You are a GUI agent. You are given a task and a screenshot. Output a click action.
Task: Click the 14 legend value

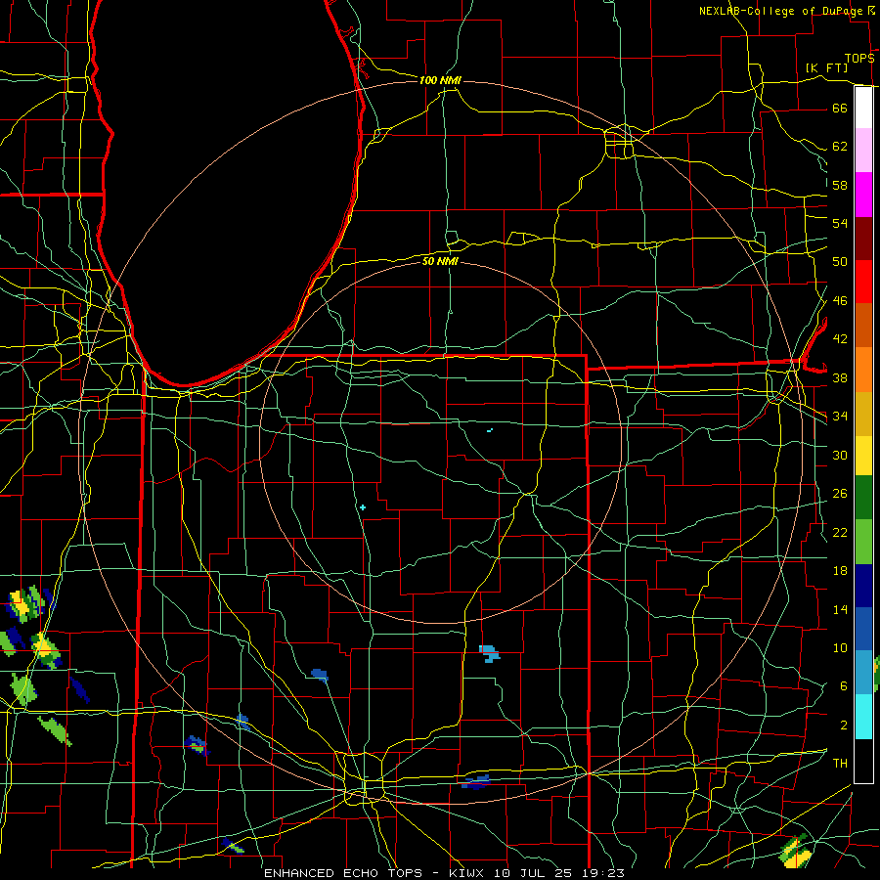pyautogui.click(x=840, y=609)
